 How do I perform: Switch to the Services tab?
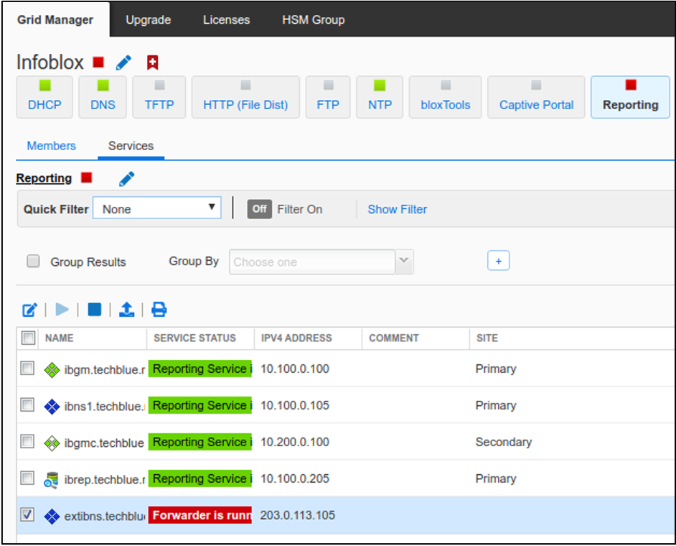[131, 146]
